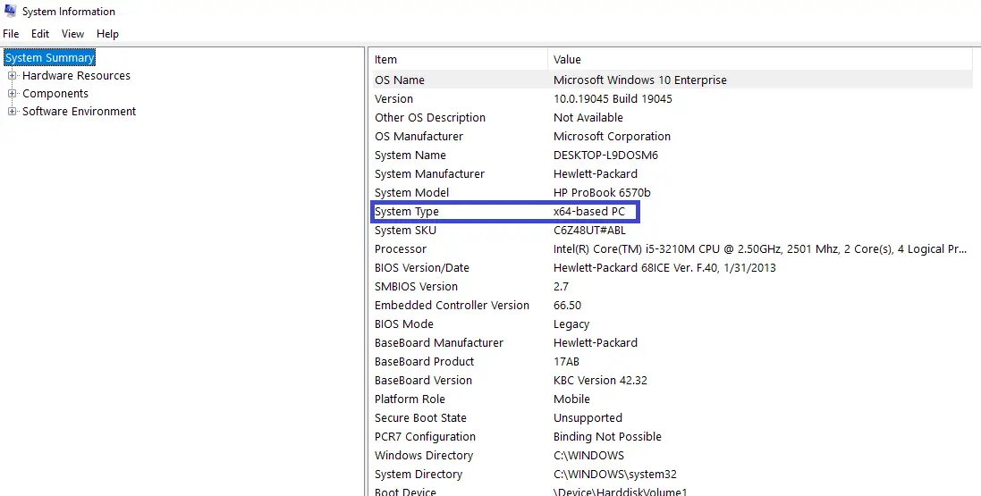Select the PCR7 Configuration row label
Screen dimensions: 981x496
pos(425,437)
